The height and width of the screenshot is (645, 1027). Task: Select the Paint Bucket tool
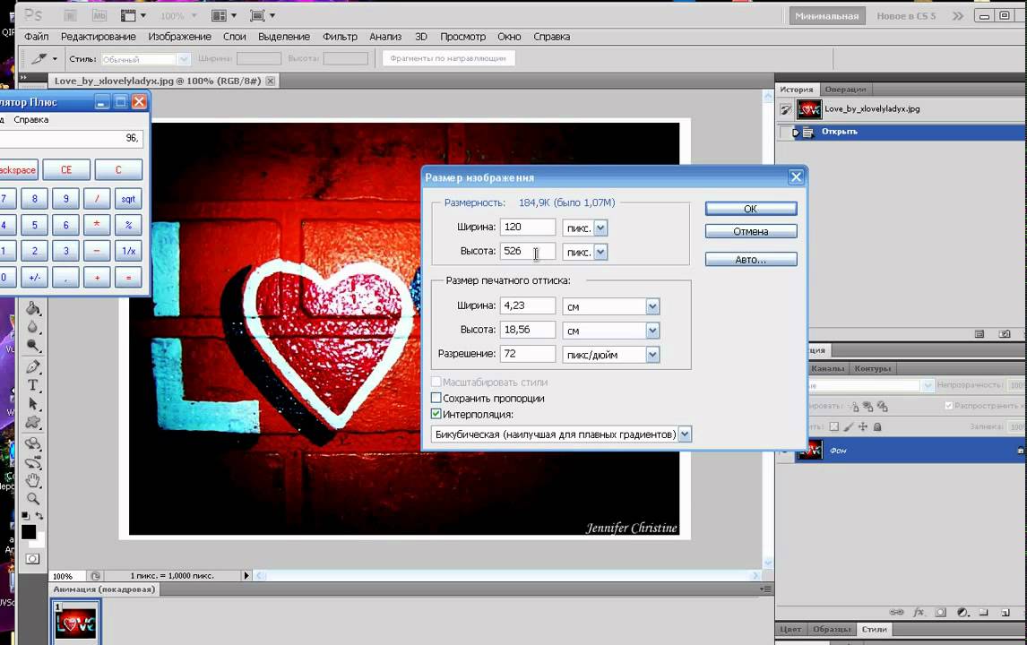click(33, 308)
